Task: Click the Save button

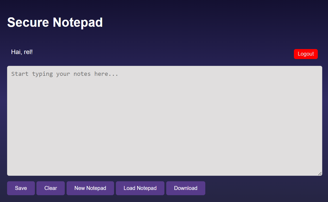Action: point(21,188)
